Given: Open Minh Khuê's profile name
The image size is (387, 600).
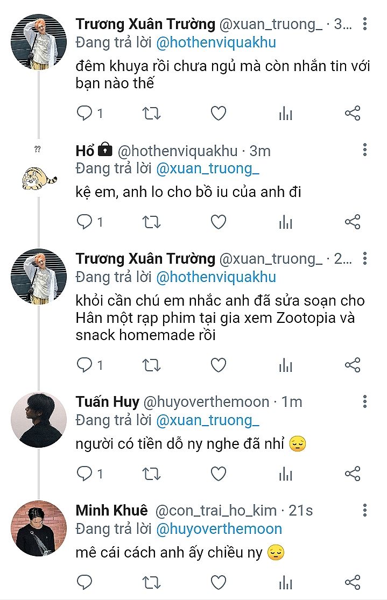Looking at the screenshot, I should 111,510.
